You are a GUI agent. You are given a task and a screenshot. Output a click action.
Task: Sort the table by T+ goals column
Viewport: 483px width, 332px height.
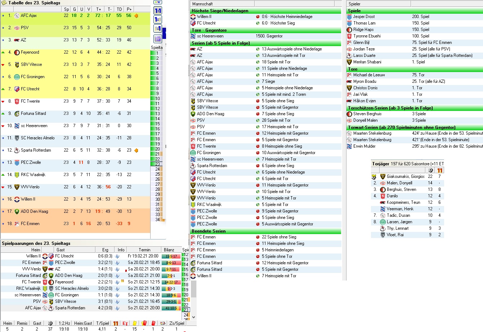(x=99, y=9)
